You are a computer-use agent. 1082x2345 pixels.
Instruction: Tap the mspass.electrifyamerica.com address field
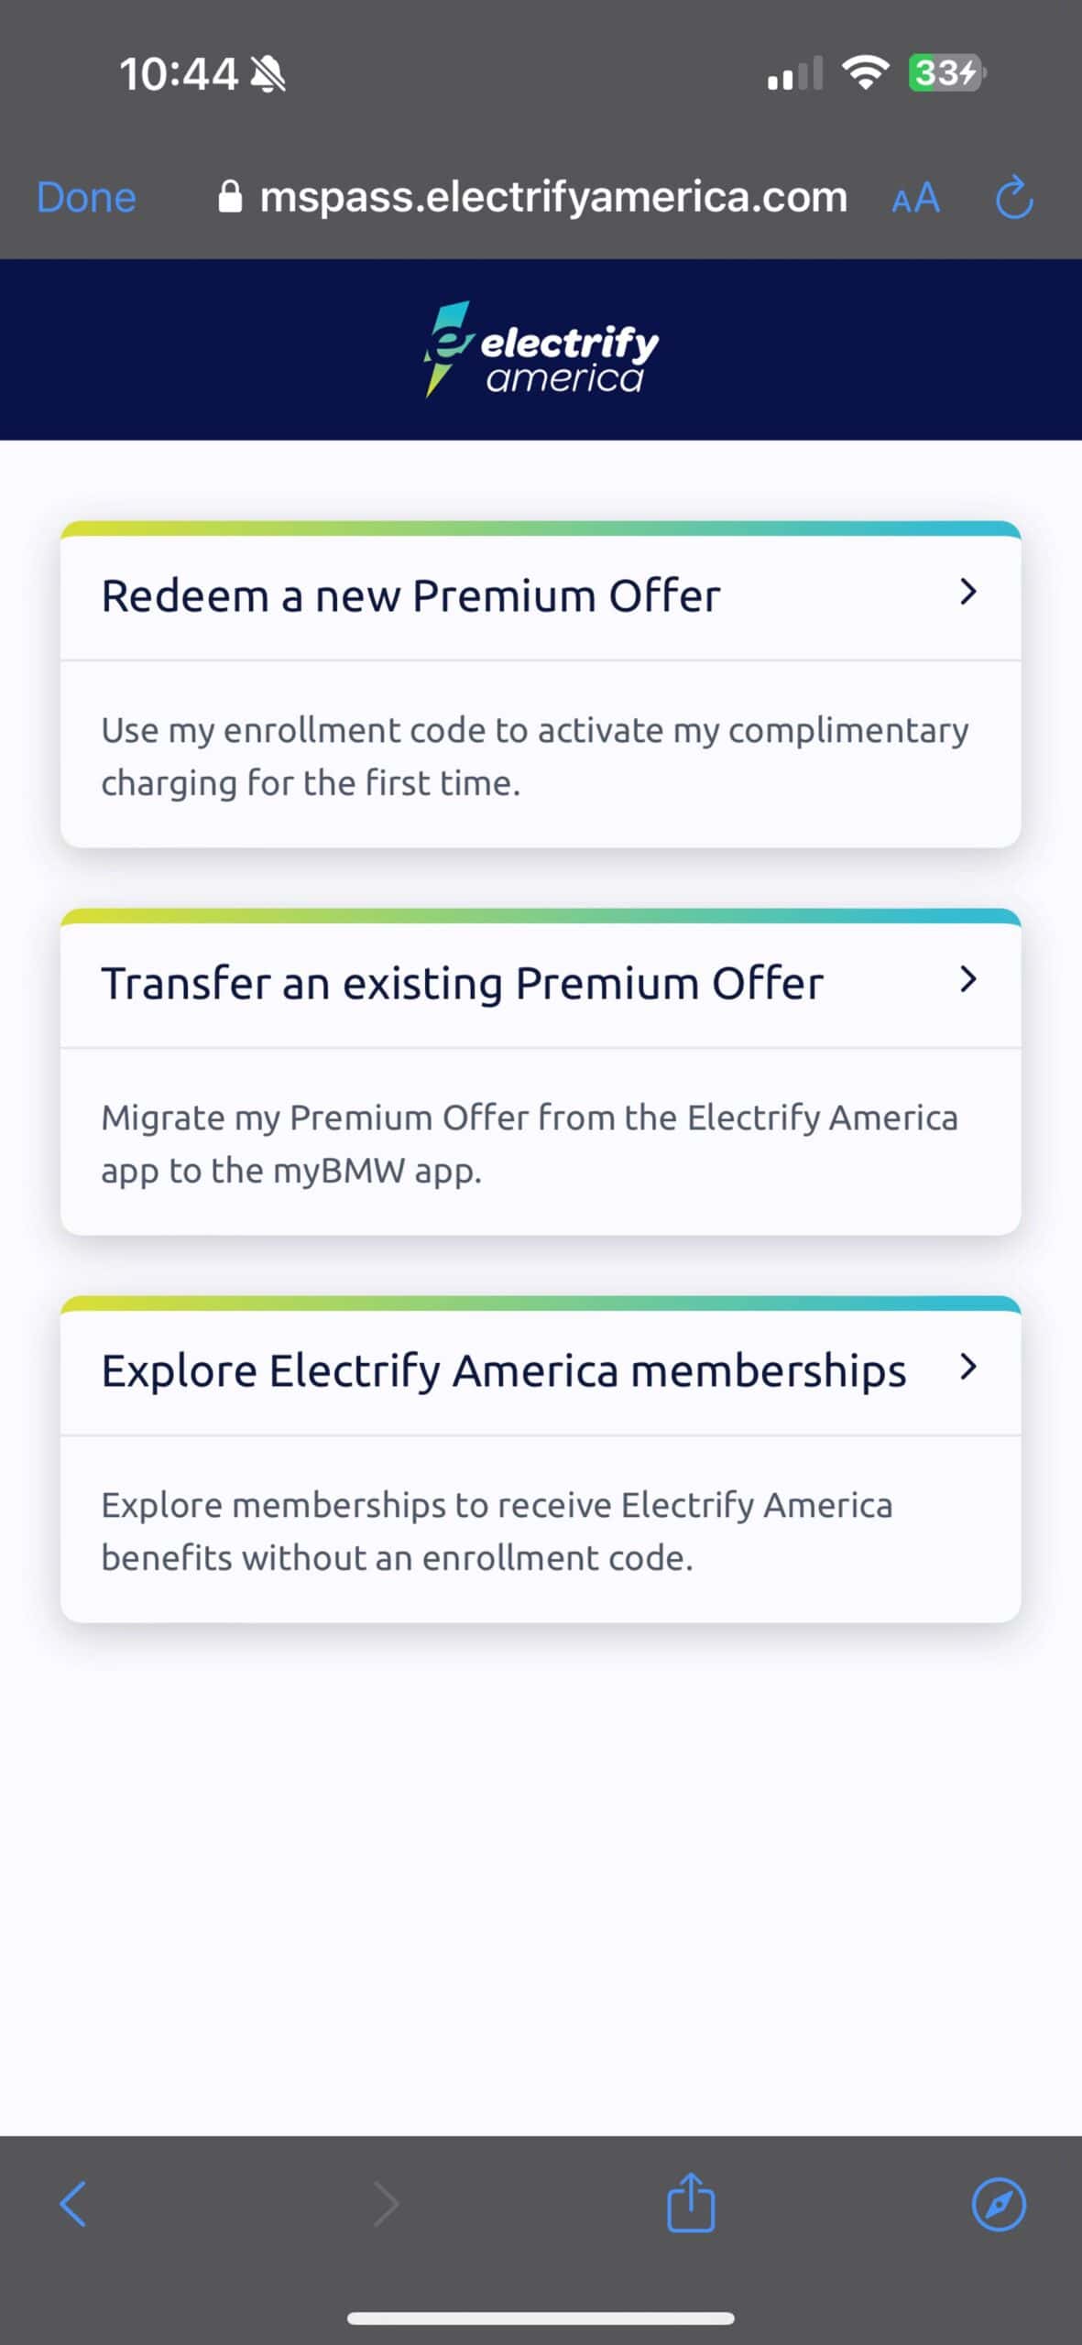pos(553,197)
